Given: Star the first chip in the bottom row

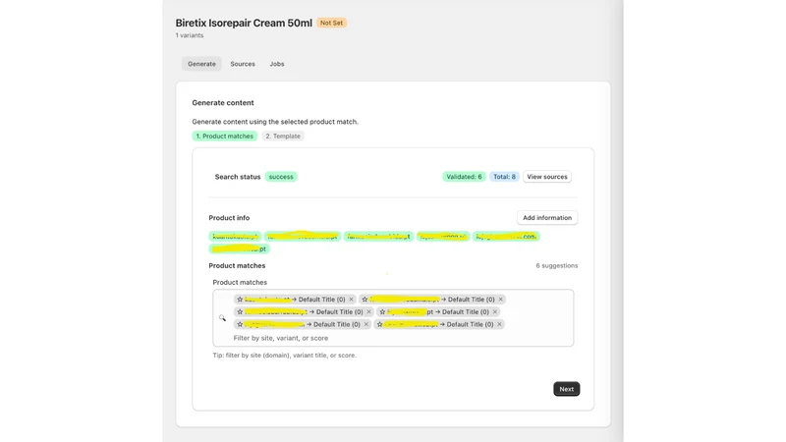Looking at the screenshot, I should (x=240, y=324).
